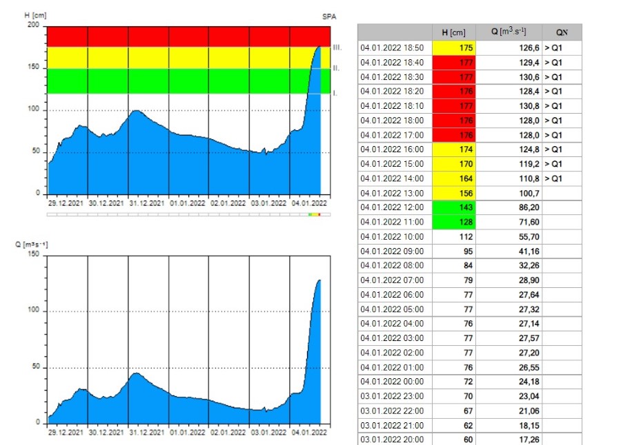Click the colored marker on the timeline strip

(x=314, y=215)
